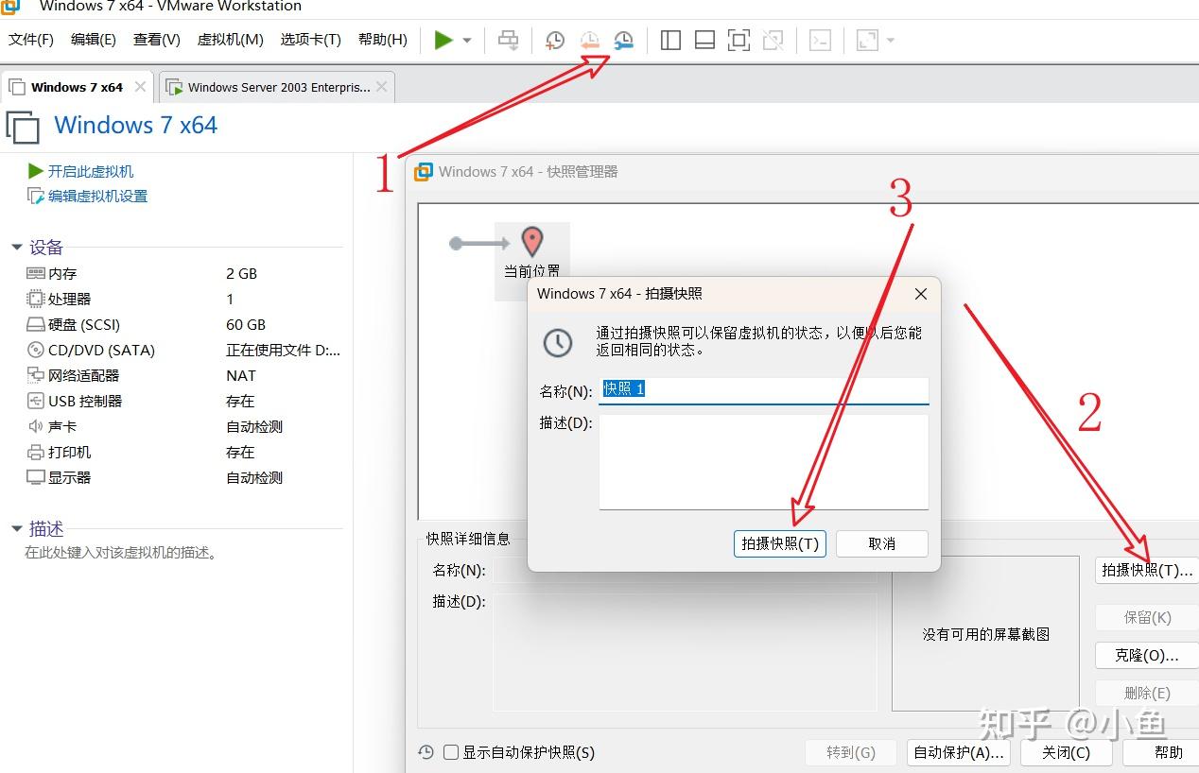Enter full screen via toolbar icon
Screen dimensions: 1199x773
pyautogui.click(x=739, y=40)
